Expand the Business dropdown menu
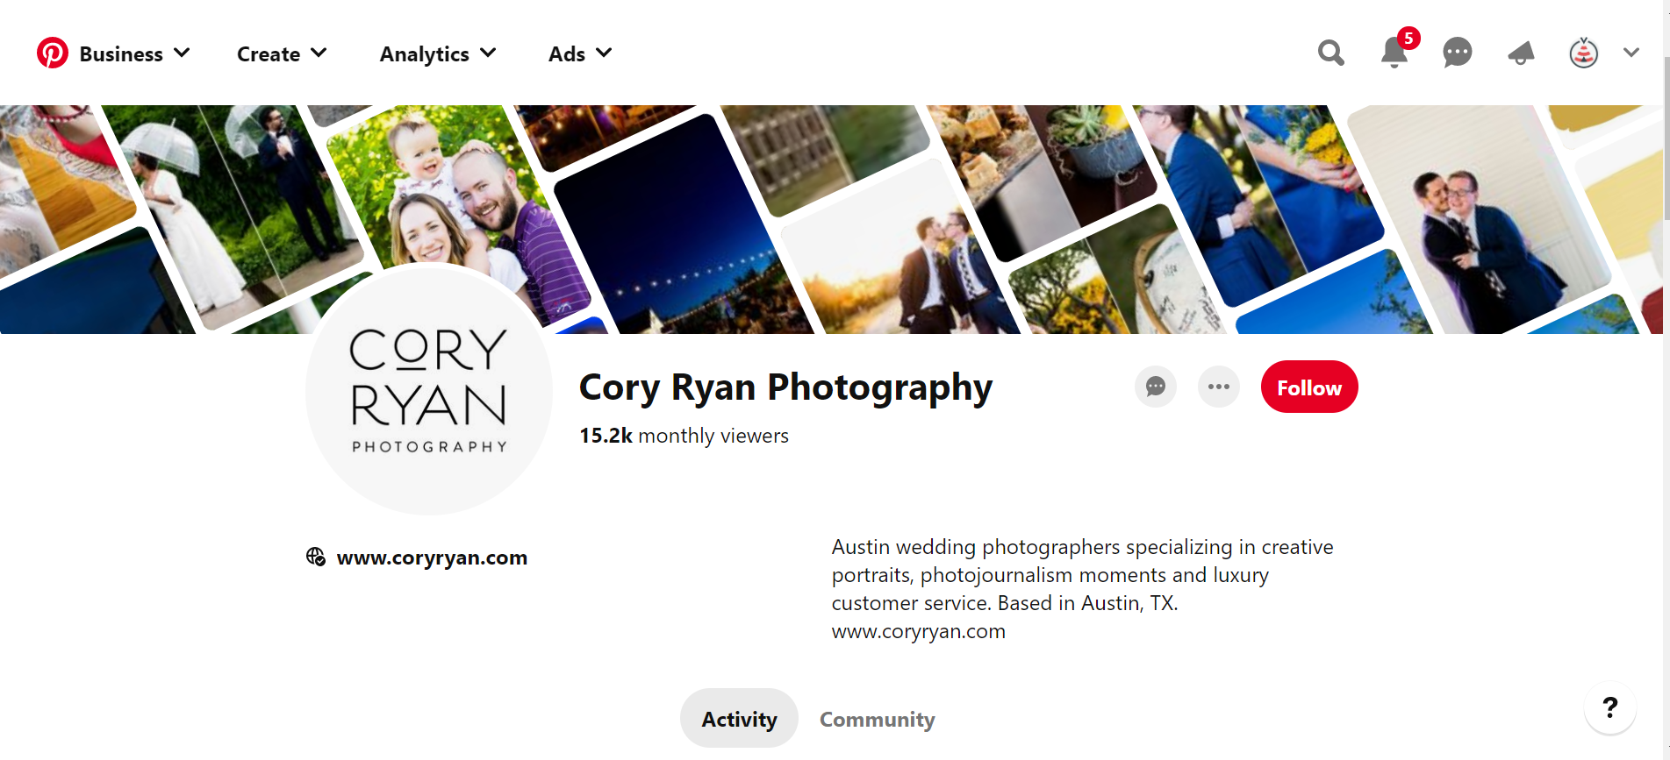Screen dimensions: 1670x760 134,53
